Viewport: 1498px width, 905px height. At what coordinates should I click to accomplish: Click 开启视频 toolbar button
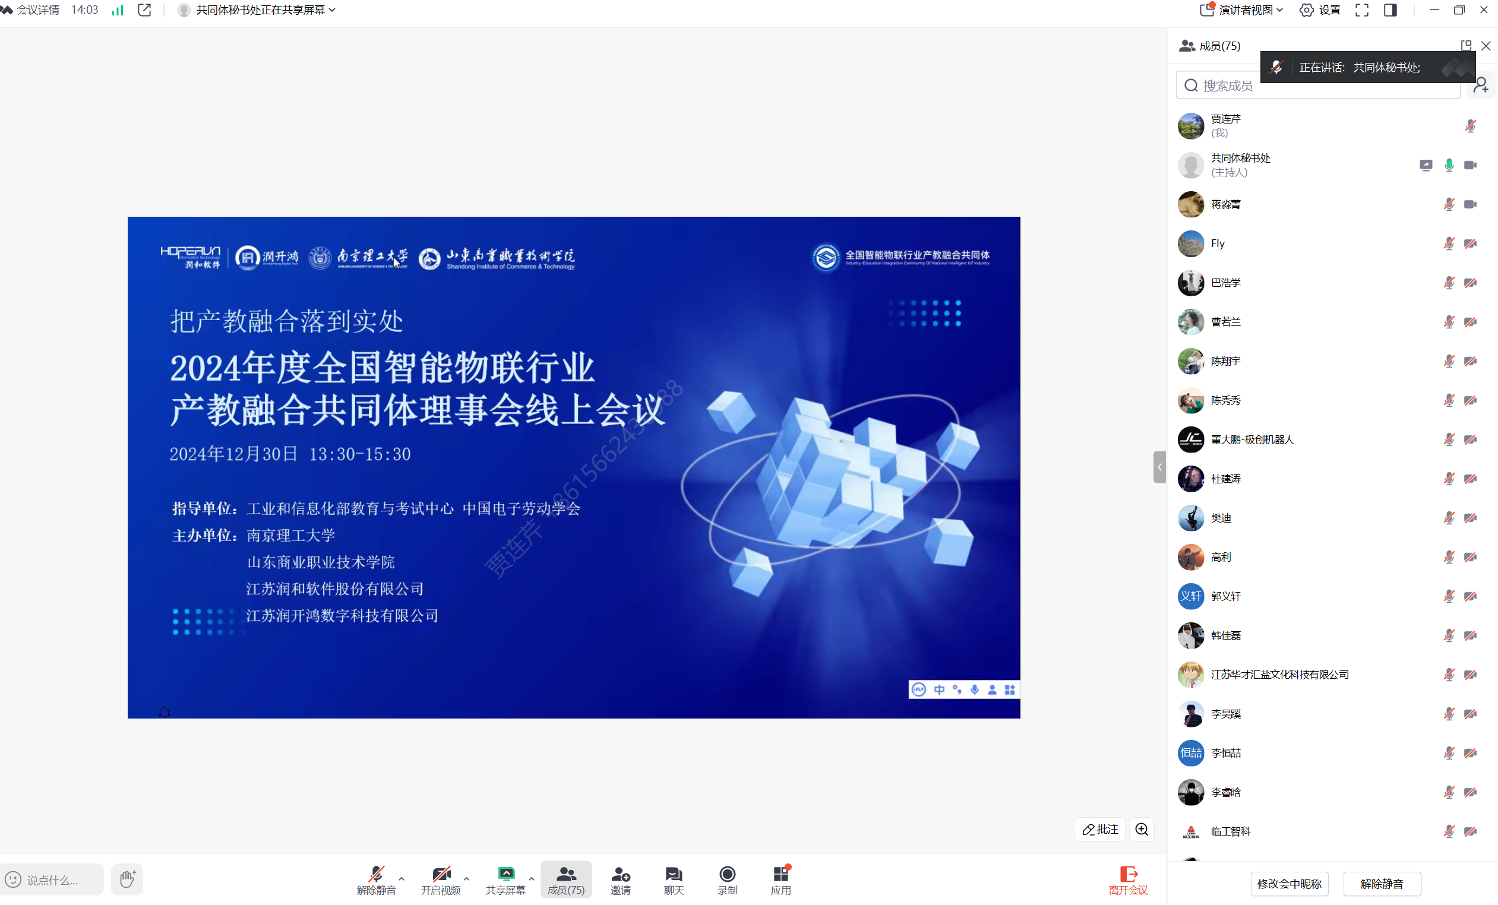(x=441, y=881)
